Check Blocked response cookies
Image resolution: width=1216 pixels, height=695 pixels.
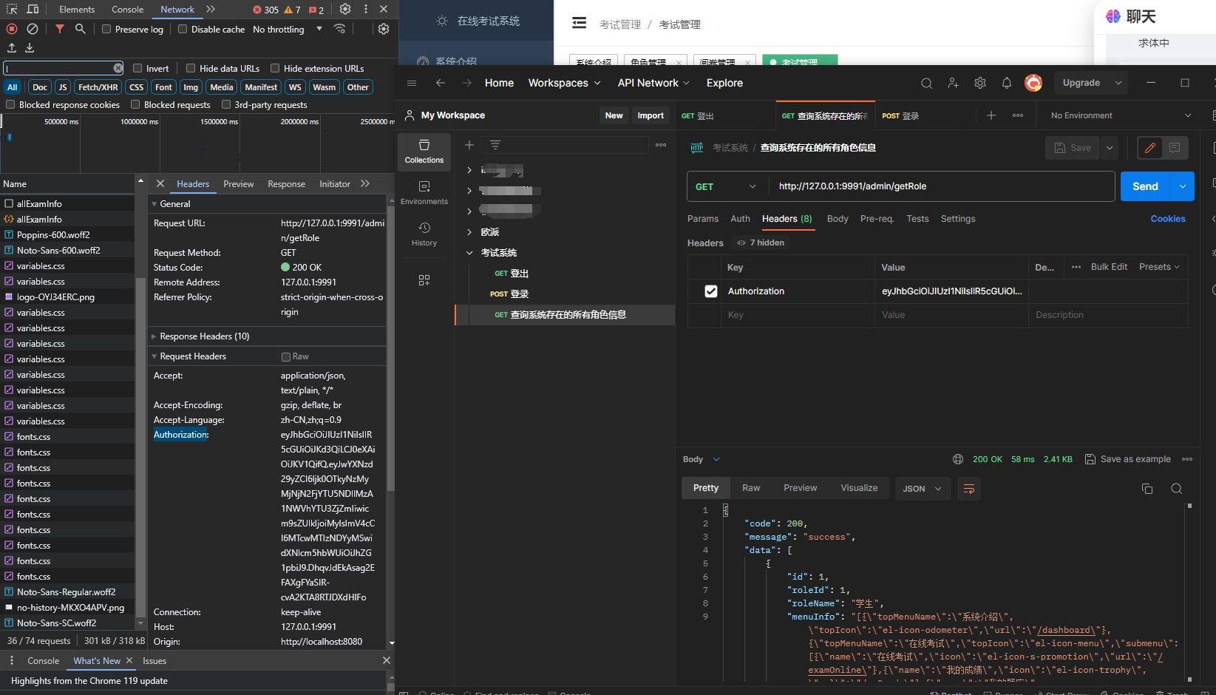(x=10, y=105)
